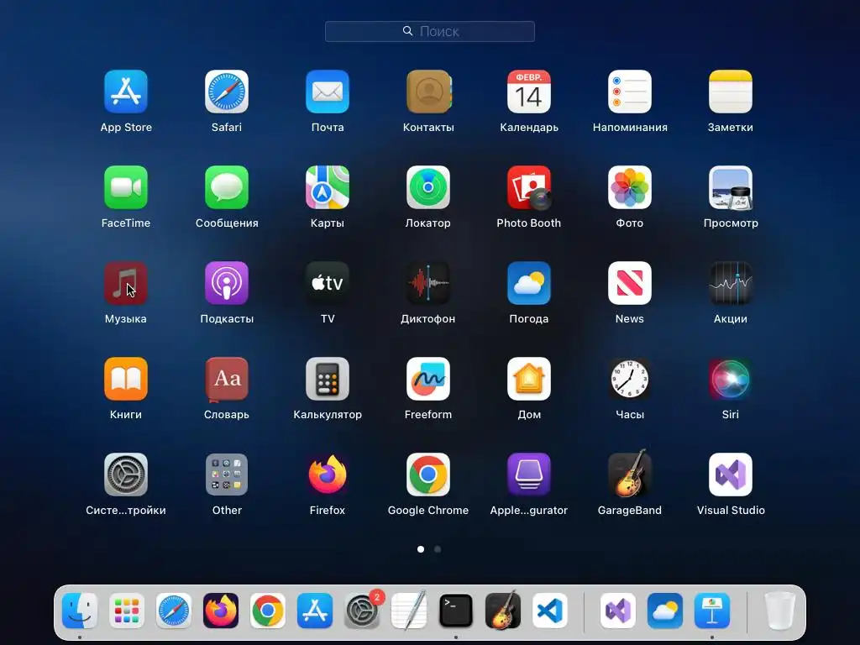The height and width of the screenshot is (645, 860).
Task: Open Safari from the Dock
Action: (174, 611)
